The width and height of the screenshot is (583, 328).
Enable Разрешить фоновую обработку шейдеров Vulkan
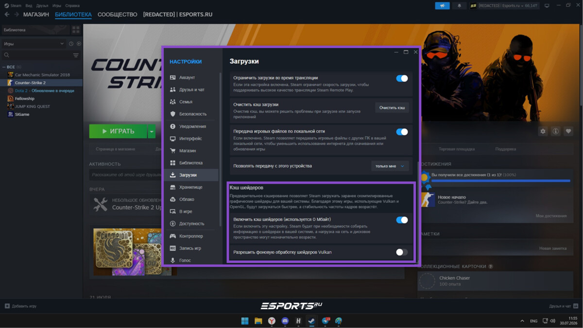coord(402,252)
